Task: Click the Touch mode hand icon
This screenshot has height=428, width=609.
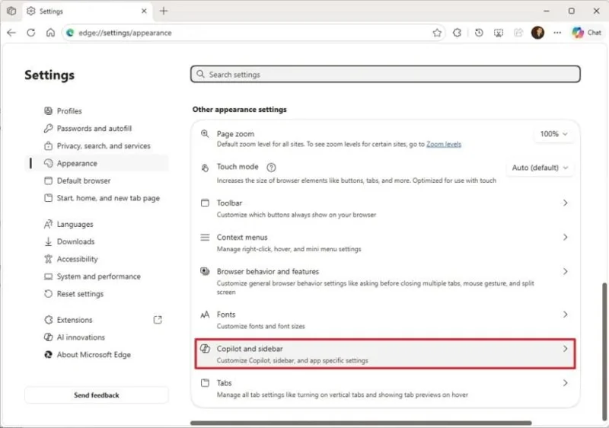Action: pyautogui.click(x=205, y=168)
